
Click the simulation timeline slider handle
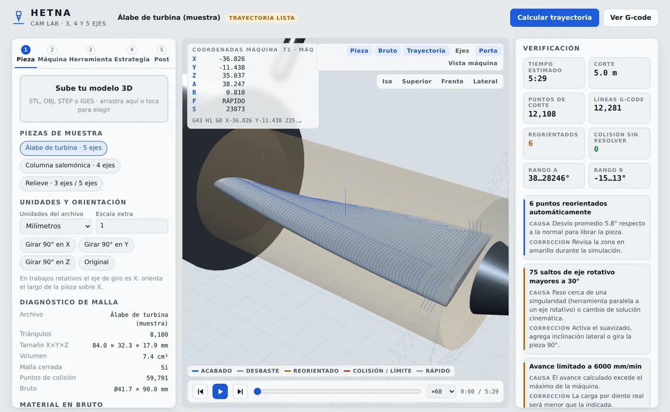(257, 391)
